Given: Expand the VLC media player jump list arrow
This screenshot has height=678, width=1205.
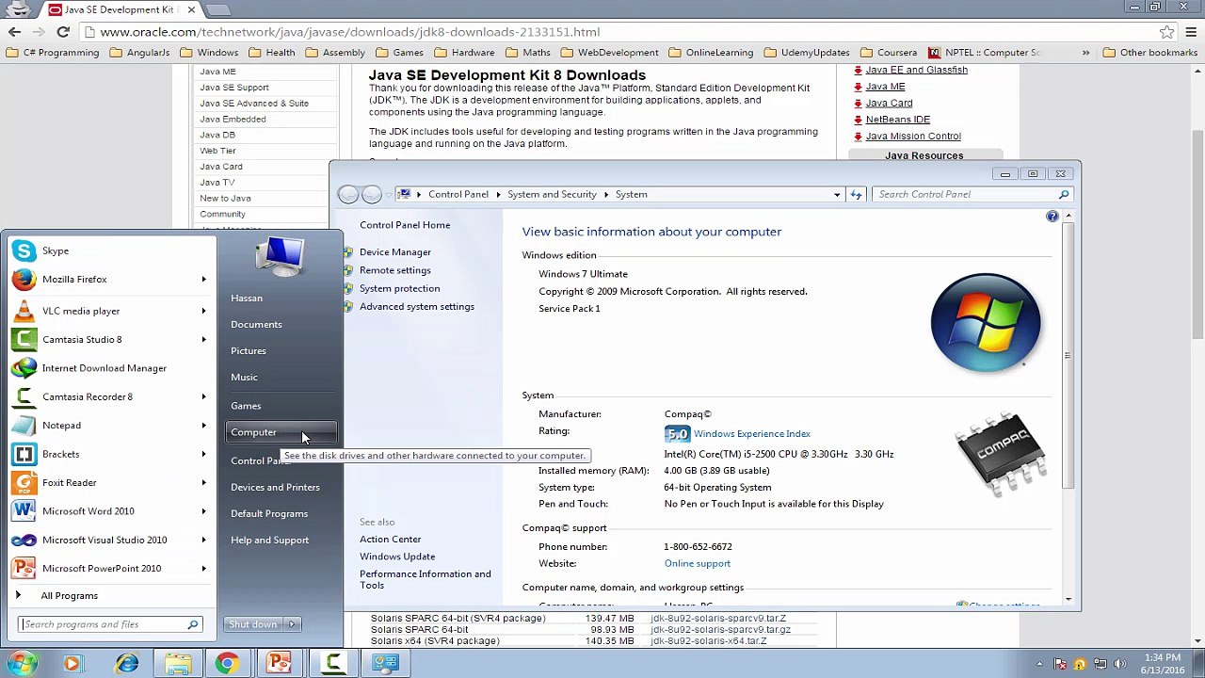Looking at the screenshot, I should click(x=203, y=311).
